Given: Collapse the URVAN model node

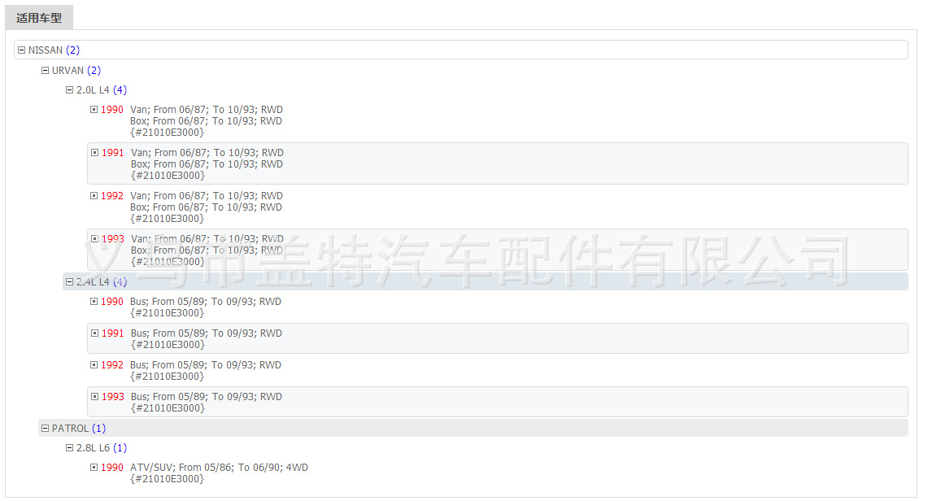Looking at the screenshot, I should coord(45,71).
